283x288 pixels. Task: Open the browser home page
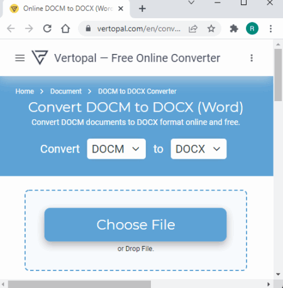click(x=65, y=28)
